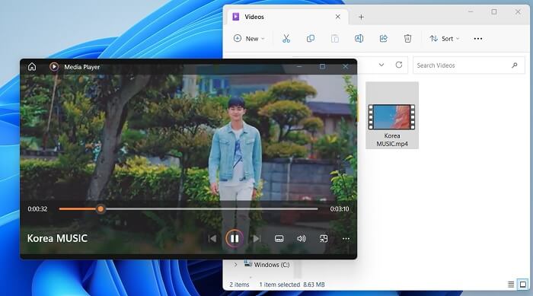Image resolution: width=533 pixels, height=296 pixels.
Task: Delete the selected file
Action: [407, 38]
